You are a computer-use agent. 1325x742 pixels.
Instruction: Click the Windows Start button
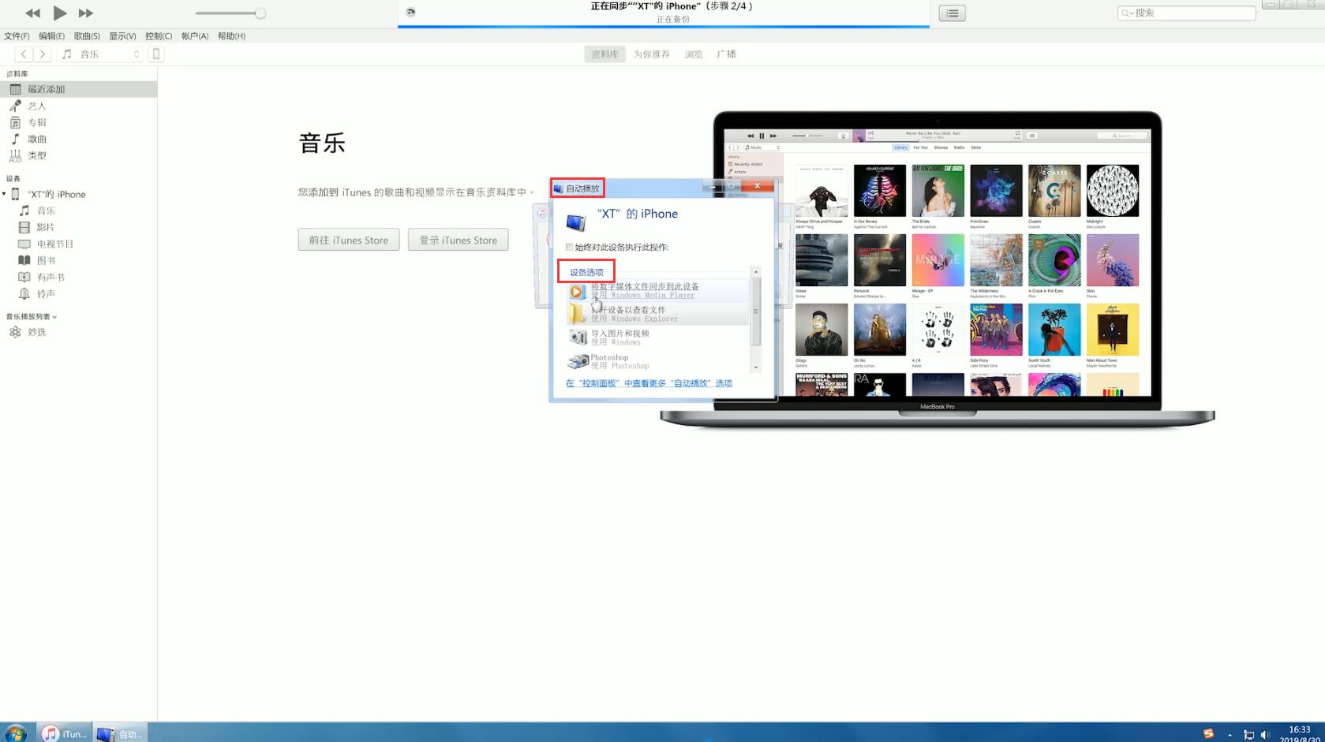coord(15,733)
